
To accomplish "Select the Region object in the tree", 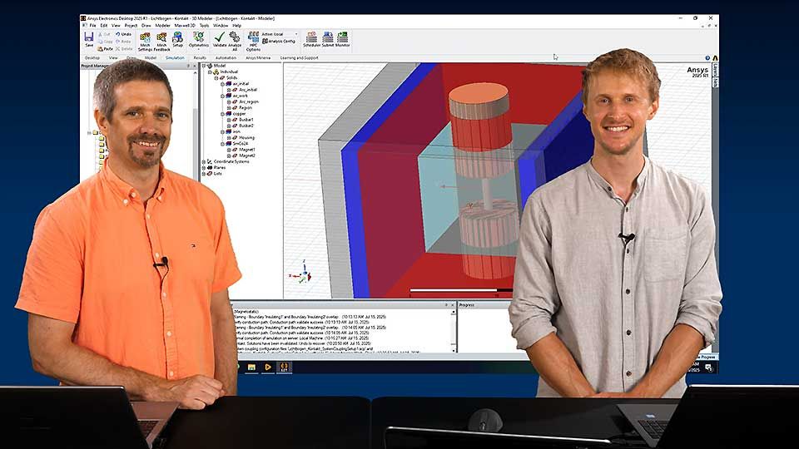I will [245, 108].
